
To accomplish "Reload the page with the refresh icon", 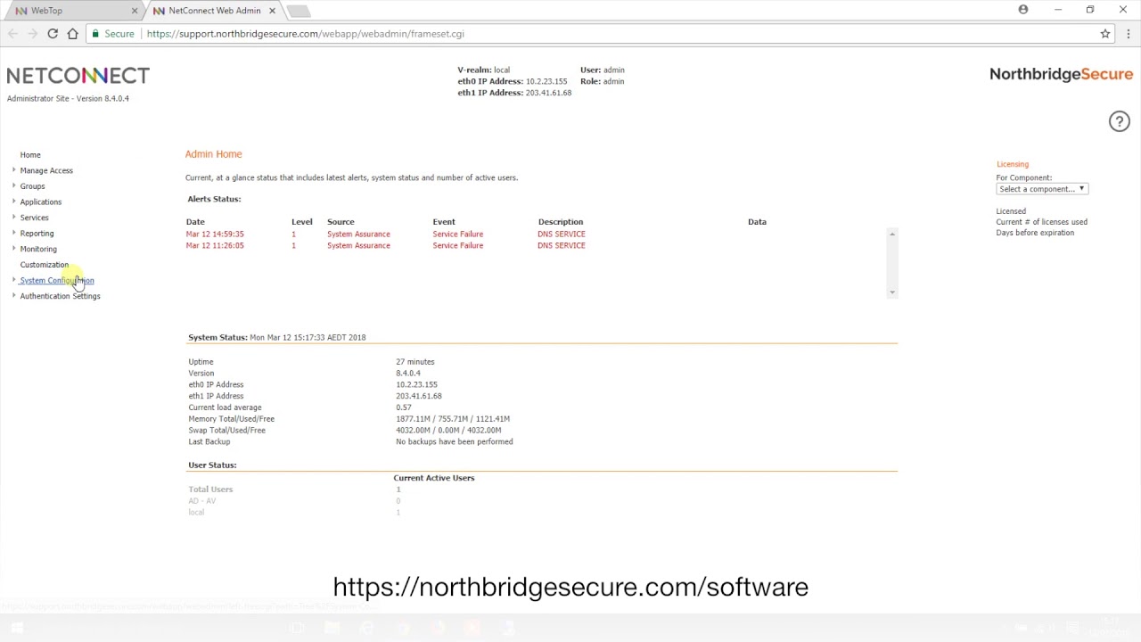I will click(x=53, y=34).
